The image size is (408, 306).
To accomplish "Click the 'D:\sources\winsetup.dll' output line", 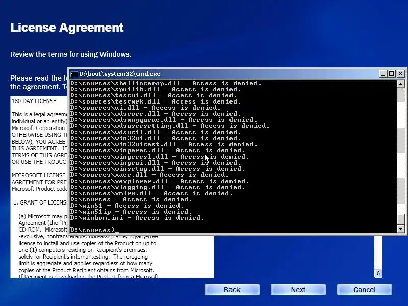I will click(x=158, y=169).
